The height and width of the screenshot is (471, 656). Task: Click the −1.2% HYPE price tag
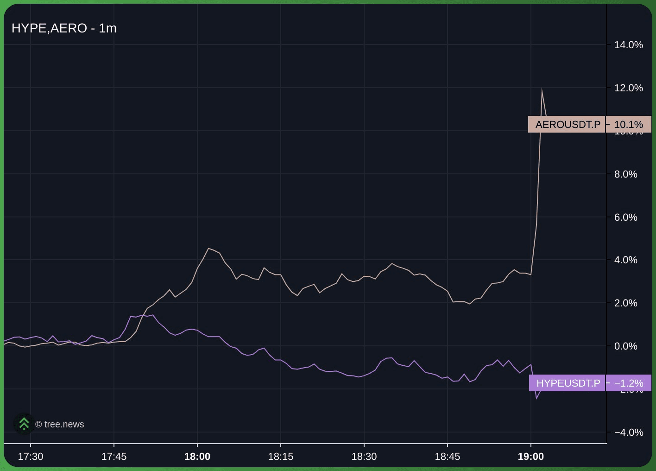coord(629,383)
